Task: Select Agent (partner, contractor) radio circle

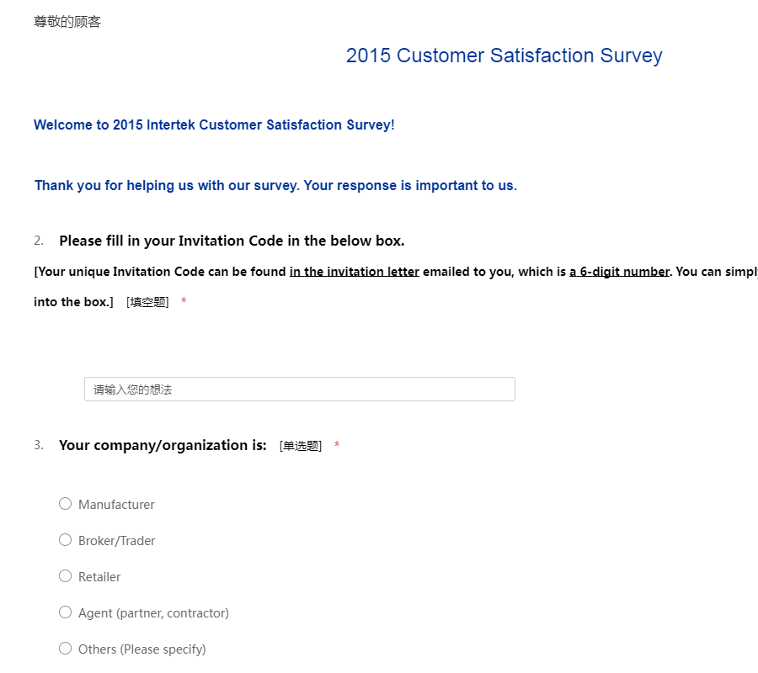Action: [65, 612]
